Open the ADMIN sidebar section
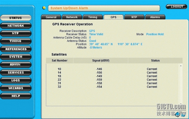This screenshot has height=119, width=189. point(15,65)
